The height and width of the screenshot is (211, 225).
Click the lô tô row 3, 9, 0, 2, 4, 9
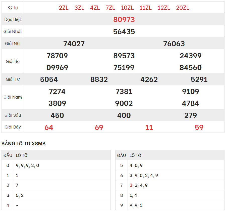144,176
